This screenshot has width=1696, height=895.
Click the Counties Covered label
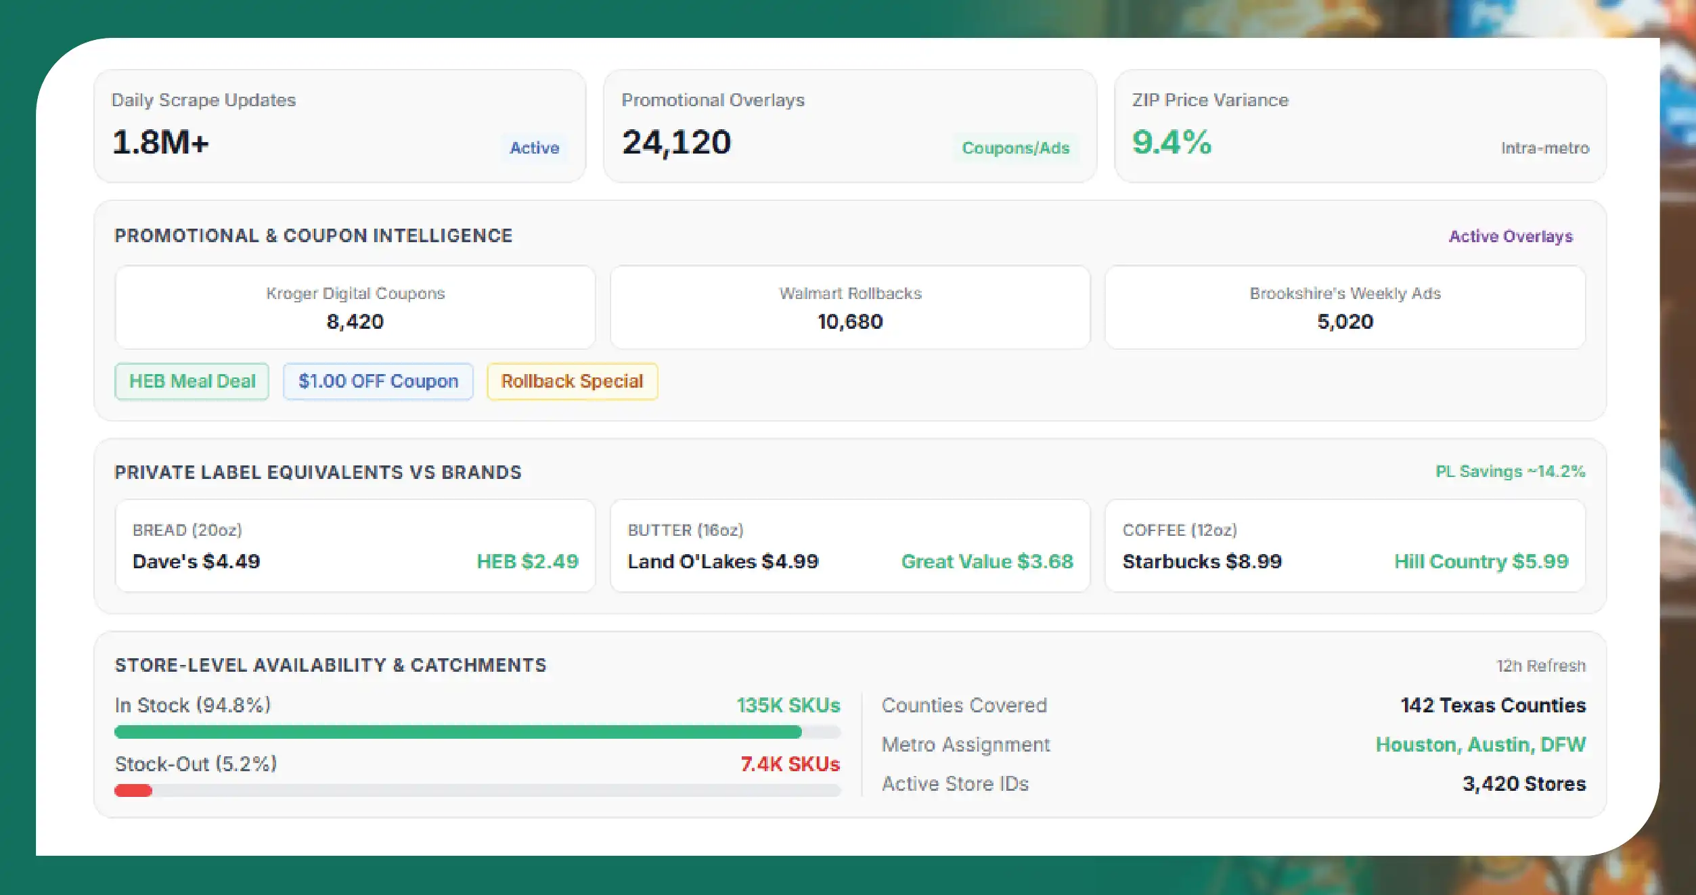coord(964,706)
